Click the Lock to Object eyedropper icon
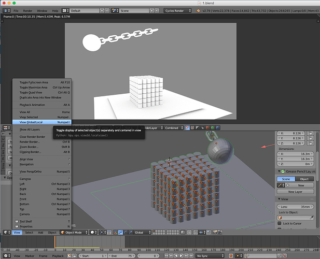The height and width of the screenshot is (259, 320). point(311,218)
